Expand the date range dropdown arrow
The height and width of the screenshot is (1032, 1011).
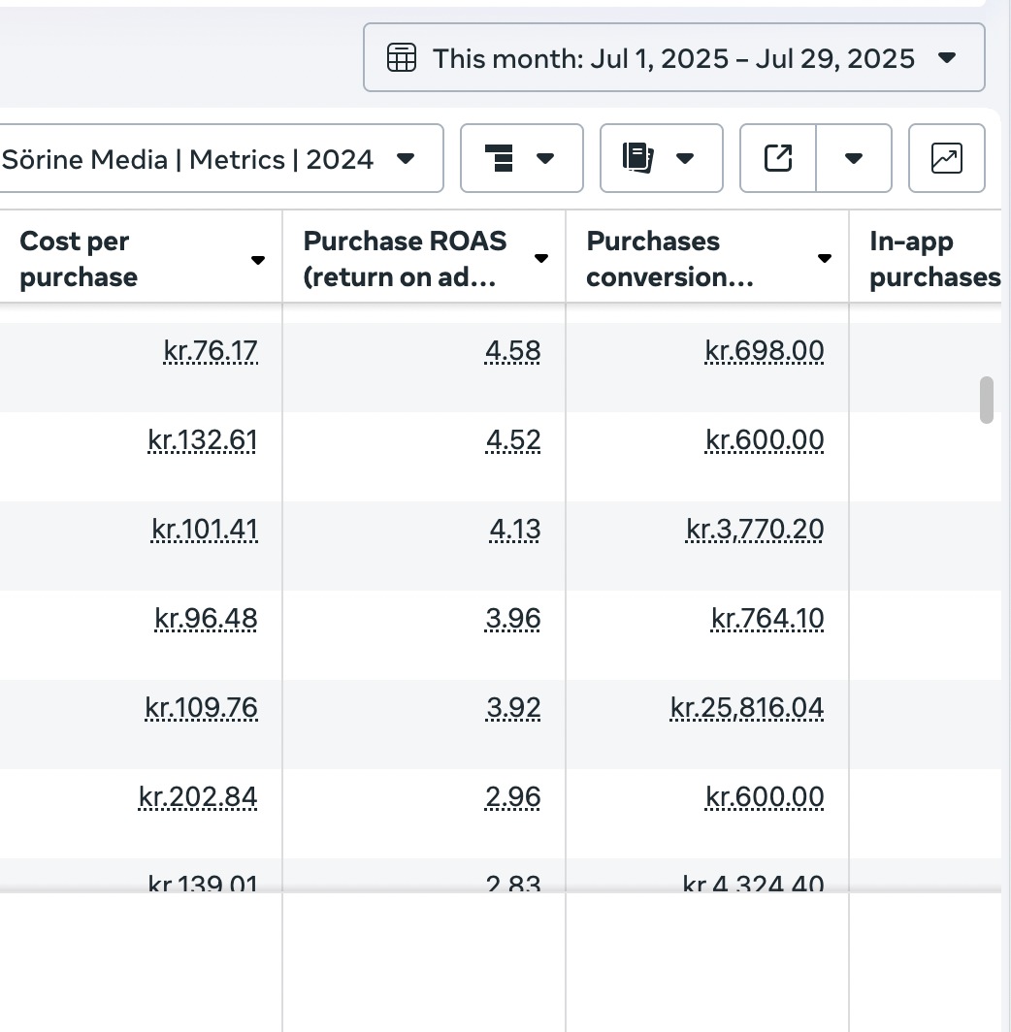(x=948, y=58)
